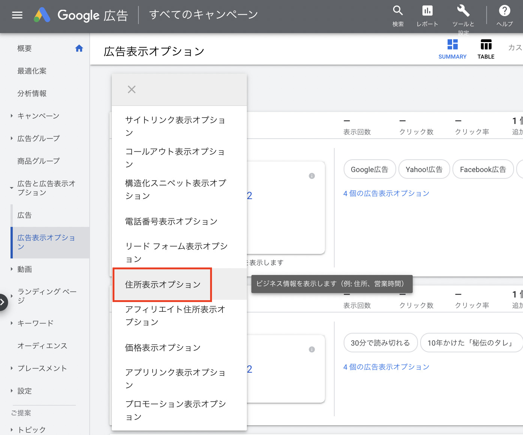This screenshot has width=523, height=435.
Task: Click the info icon on the top card
Action: [x=311, y=176]
